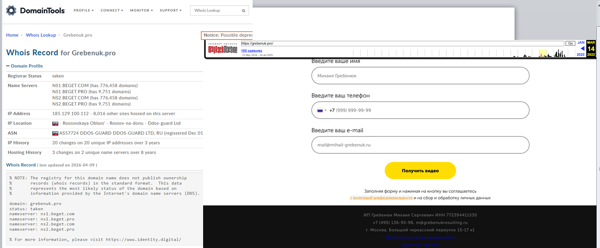Open the SUPPORT menu dropdown

coord(171,10)
